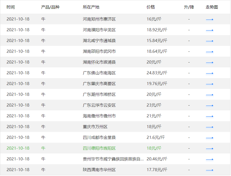Open 四川德阳市旌阳区 highlighted location link
This screenshot has width=231, height=176.
[x=99, y=148]
